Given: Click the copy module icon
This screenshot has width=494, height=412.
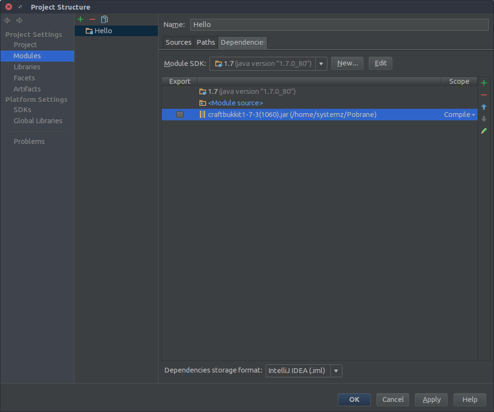Looking at the screenshot, I should [104, 19].
